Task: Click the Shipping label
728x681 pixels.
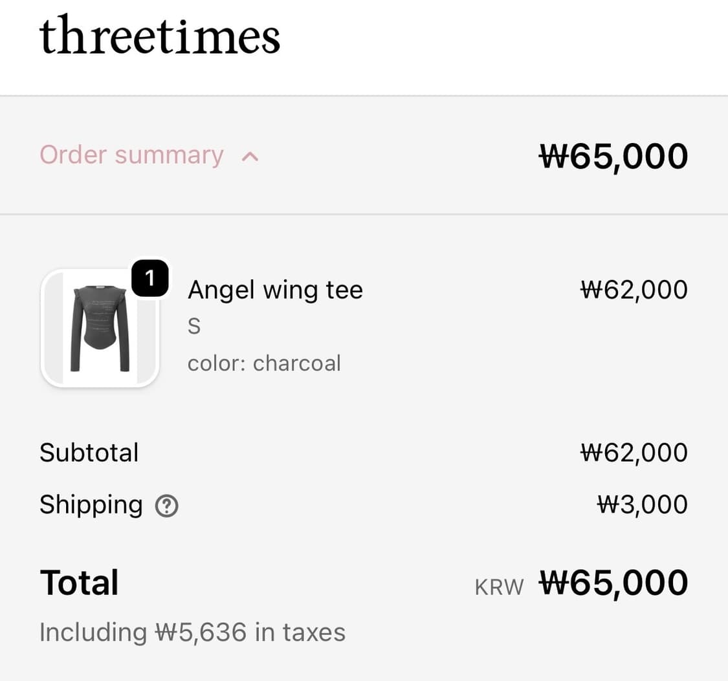Action: click(x=91, y=504)
